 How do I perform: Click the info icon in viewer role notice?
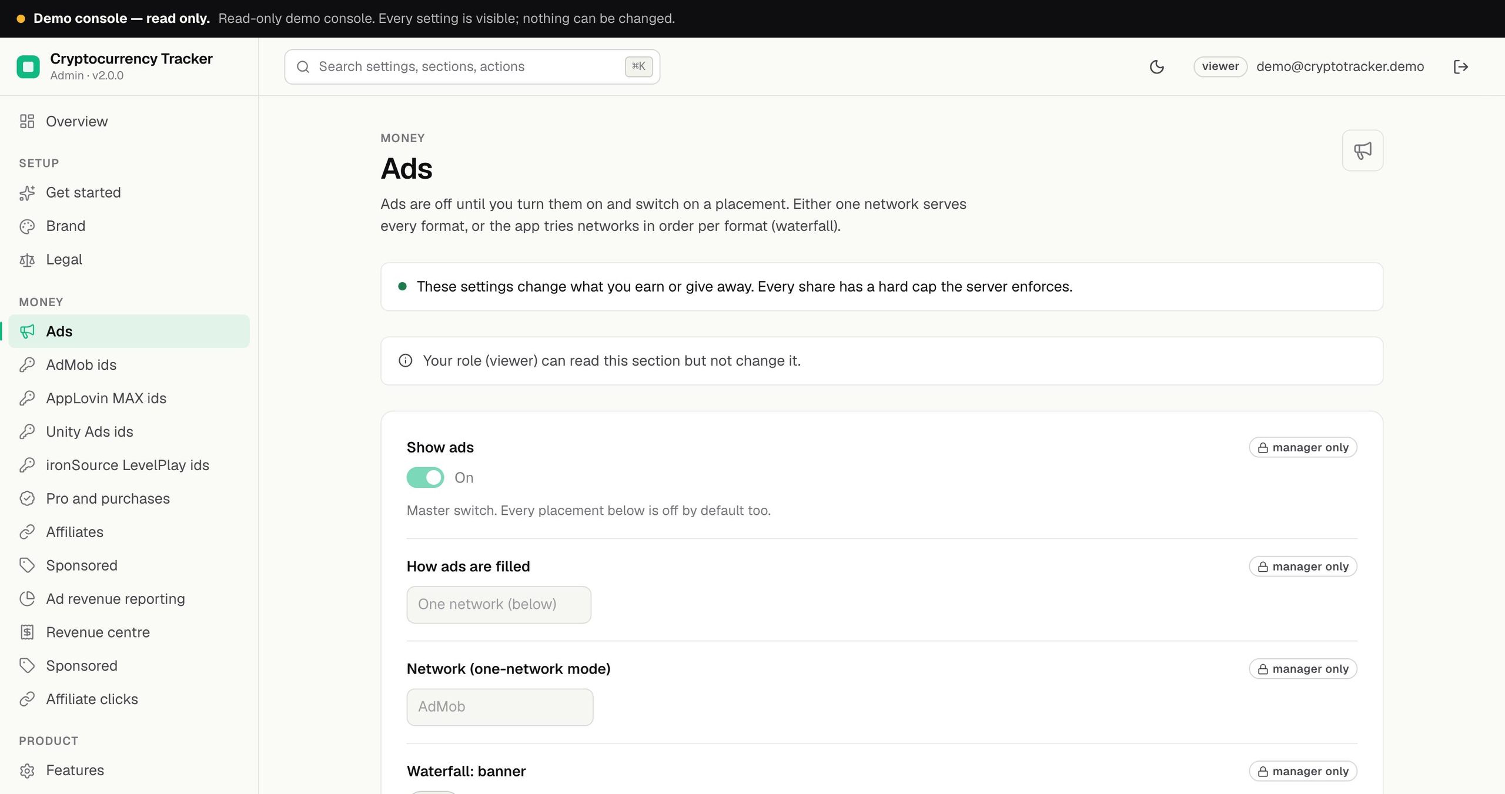tap(405, 361)
